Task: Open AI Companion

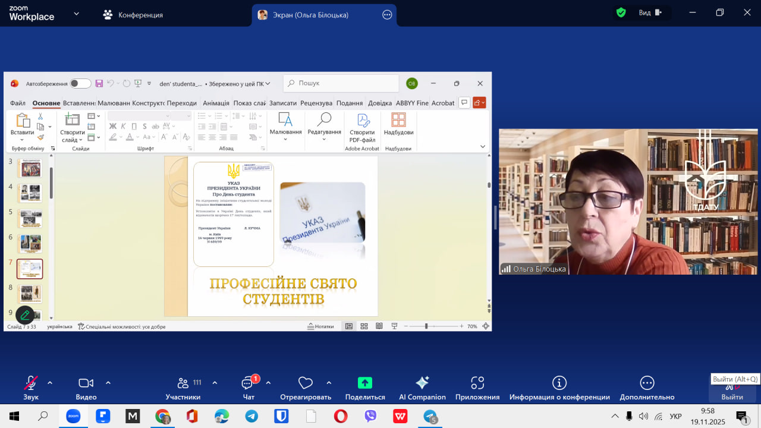Action: pyautogui.click(x=422, y=383)
